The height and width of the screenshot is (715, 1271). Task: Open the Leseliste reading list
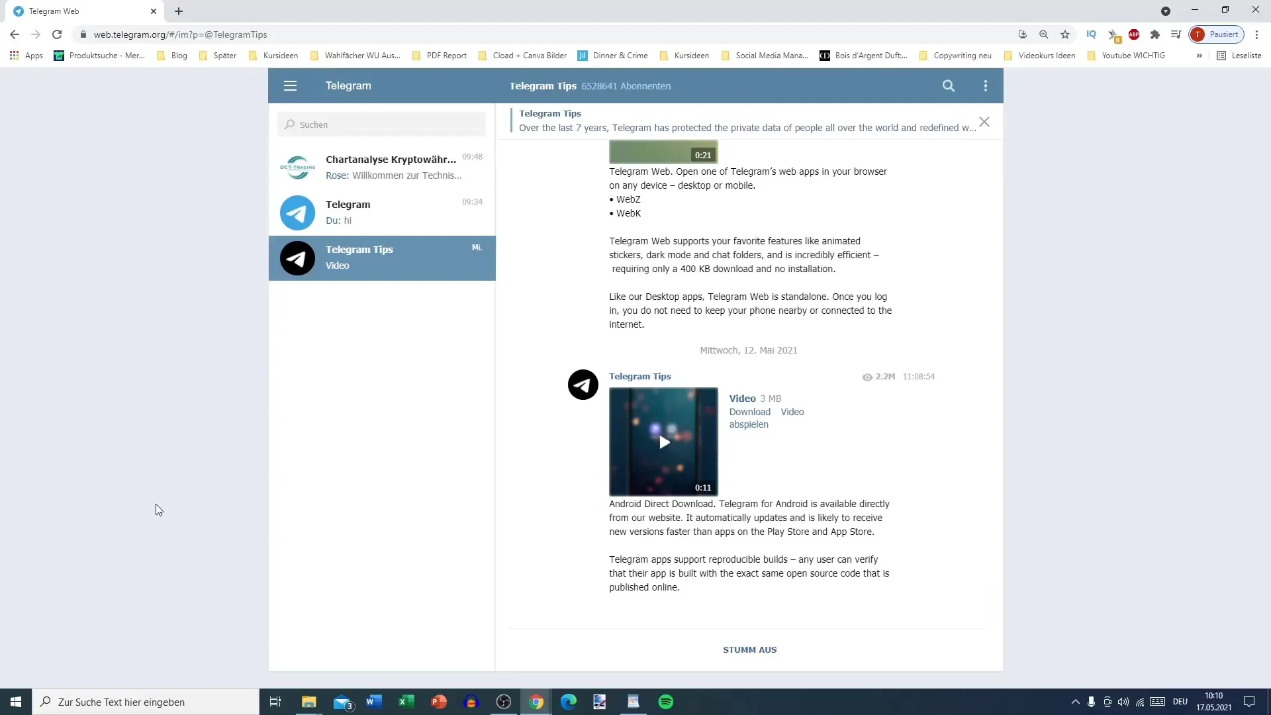click(1239, 56)
